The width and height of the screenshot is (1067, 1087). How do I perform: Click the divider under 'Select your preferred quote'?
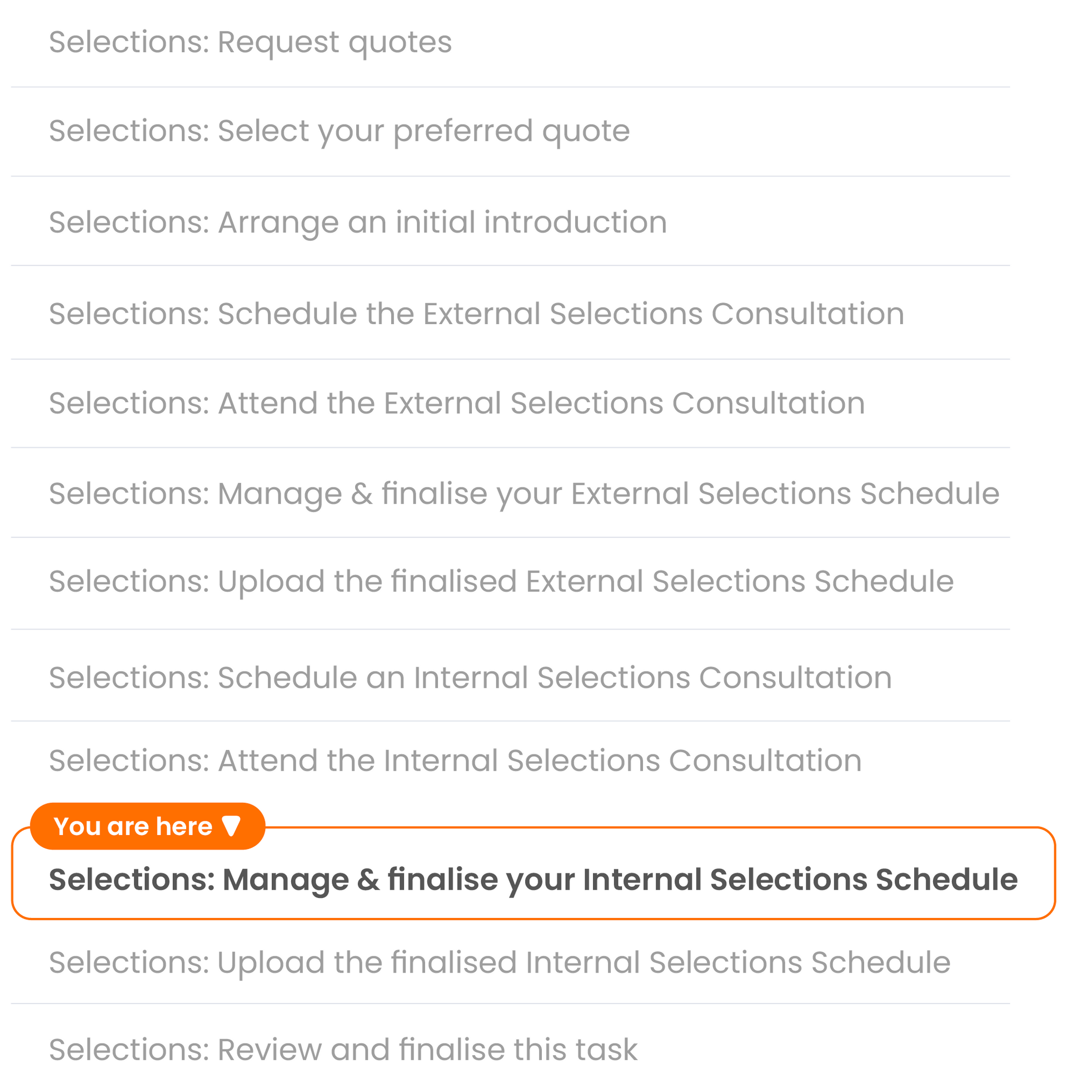pyautogui.click(x=510, y=176)
